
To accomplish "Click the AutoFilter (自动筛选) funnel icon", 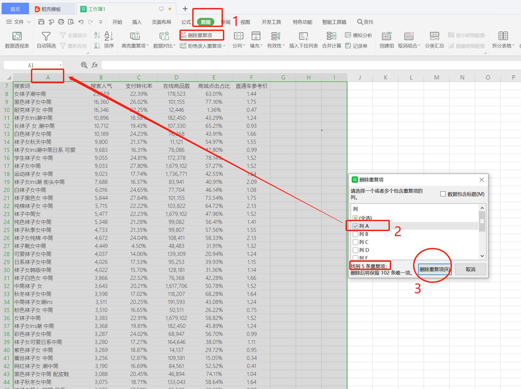I will pos(46,36).
